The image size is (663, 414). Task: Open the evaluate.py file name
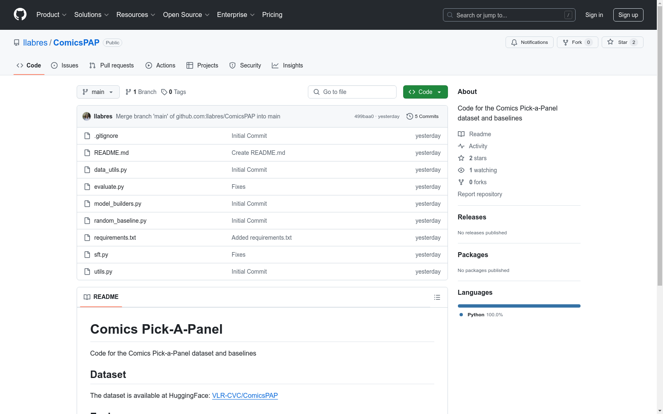coord(109,187)
